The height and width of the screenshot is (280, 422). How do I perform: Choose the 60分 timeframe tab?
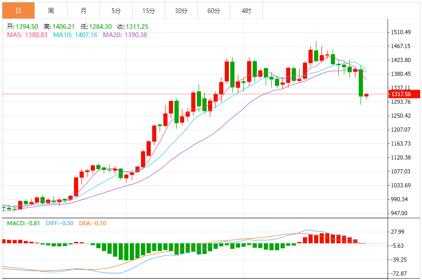(x=214, y=10)
